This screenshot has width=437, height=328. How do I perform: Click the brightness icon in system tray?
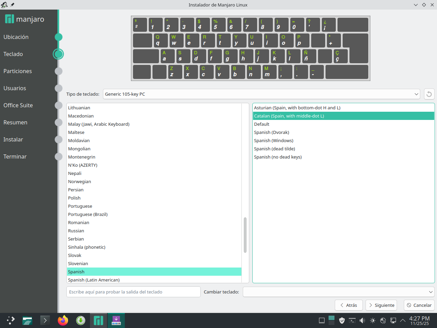click(373, 320)
